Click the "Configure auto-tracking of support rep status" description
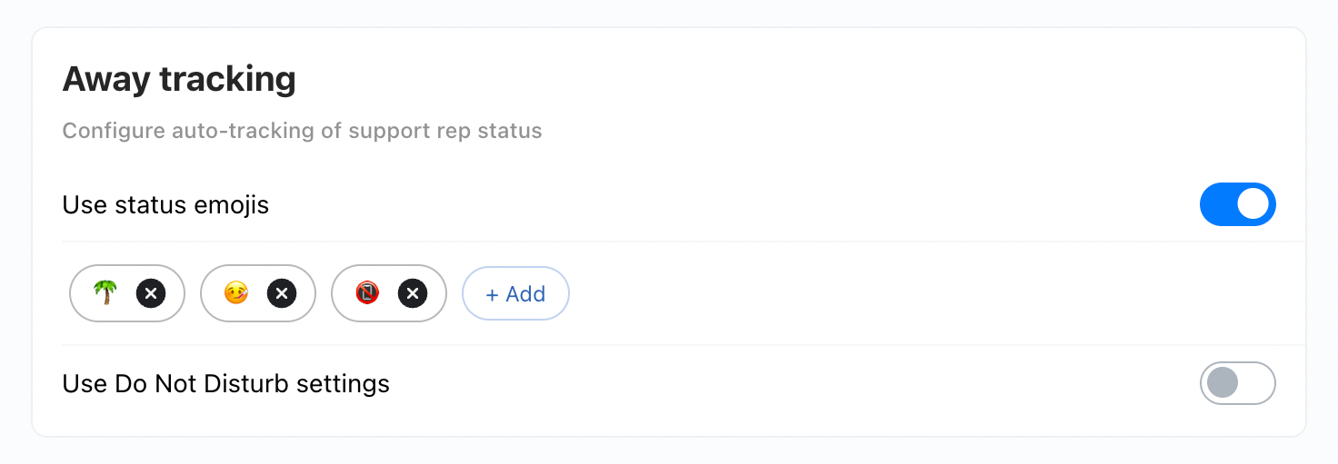The height and width of the screenshot is (464, 1338). pyautogui.click(x=302, y=131)
